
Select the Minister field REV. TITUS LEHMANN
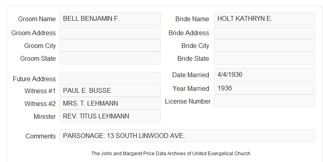point(110,116)
